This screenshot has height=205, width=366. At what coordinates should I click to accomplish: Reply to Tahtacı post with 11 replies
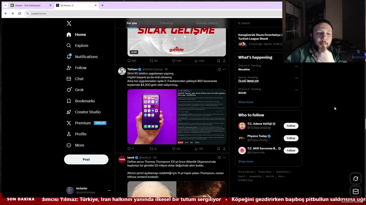[x=131, y=149]
